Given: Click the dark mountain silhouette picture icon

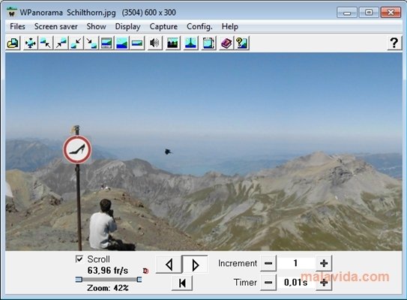Looking at the screenshot, I should [x=173, y=43].
